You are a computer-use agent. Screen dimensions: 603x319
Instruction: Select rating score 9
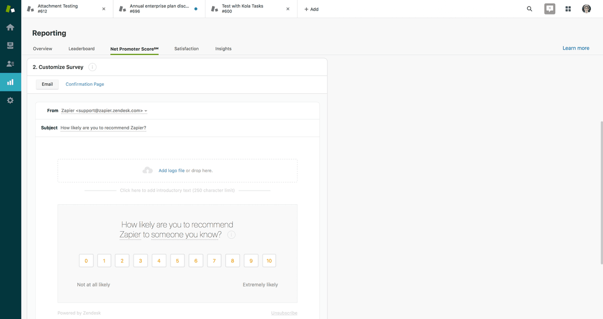pyautogui.click(x=251, y=261)
